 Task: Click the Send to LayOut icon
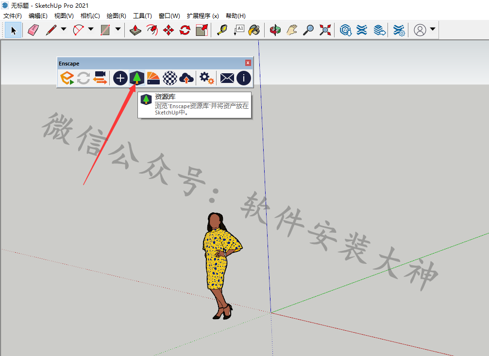point(379,30)
